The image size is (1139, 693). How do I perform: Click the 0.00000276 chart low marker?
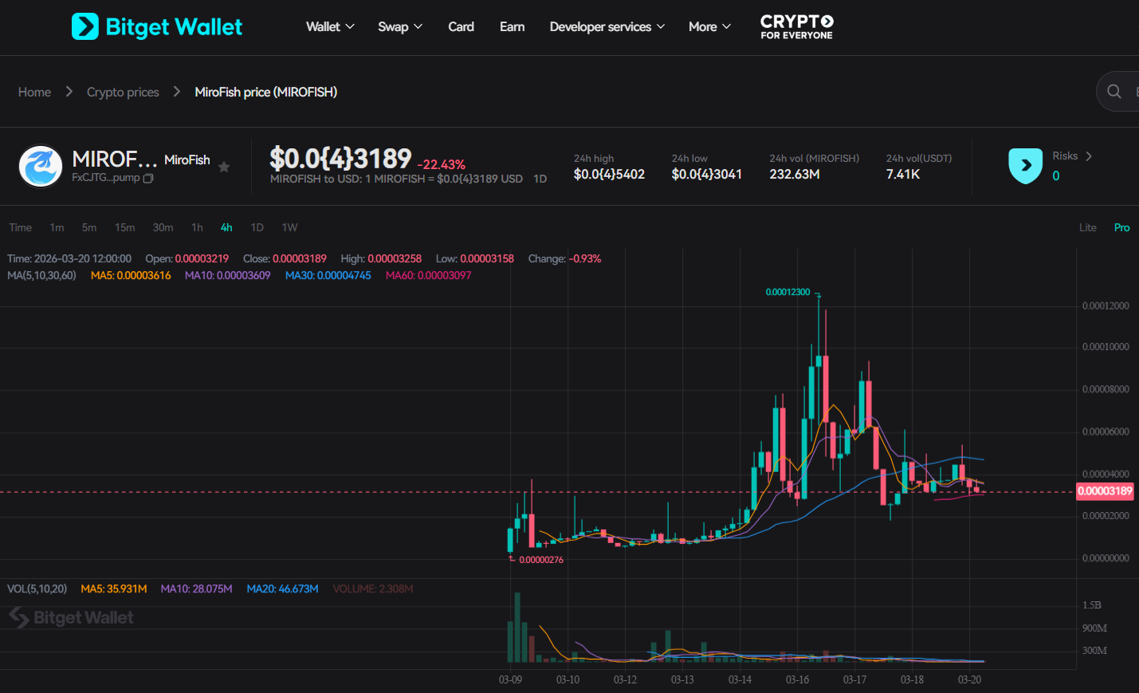[541, 560]
